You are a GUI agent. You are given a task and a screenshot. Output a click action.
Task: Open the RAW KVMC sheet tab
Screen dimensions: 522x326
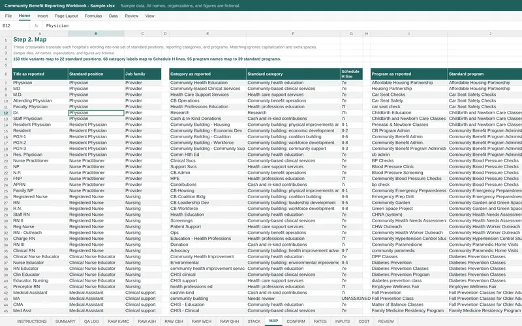click(118, 321)
